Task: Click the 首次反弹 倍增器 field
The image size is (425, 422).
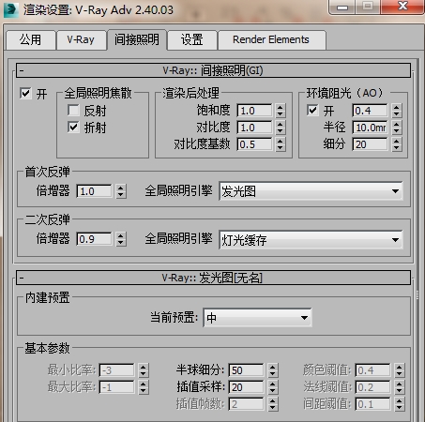Action: tap(94, 191)
